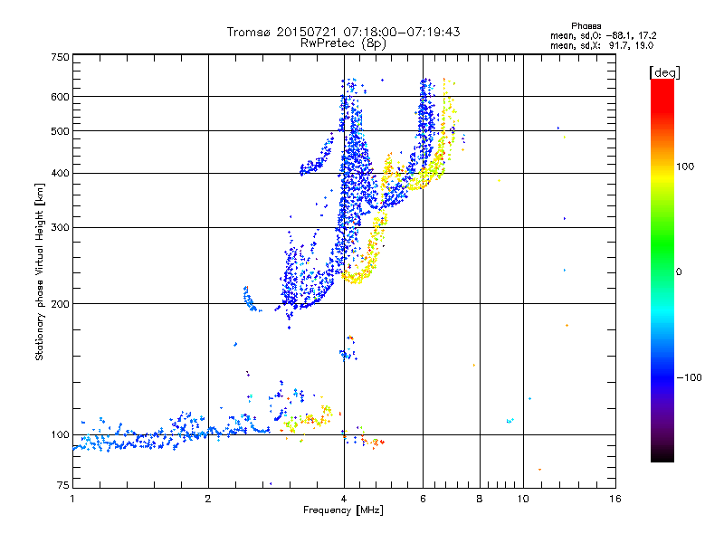Click the '[deg]' colorbar unit label
Screen dimensions: 724x543
tap(664, 72)
